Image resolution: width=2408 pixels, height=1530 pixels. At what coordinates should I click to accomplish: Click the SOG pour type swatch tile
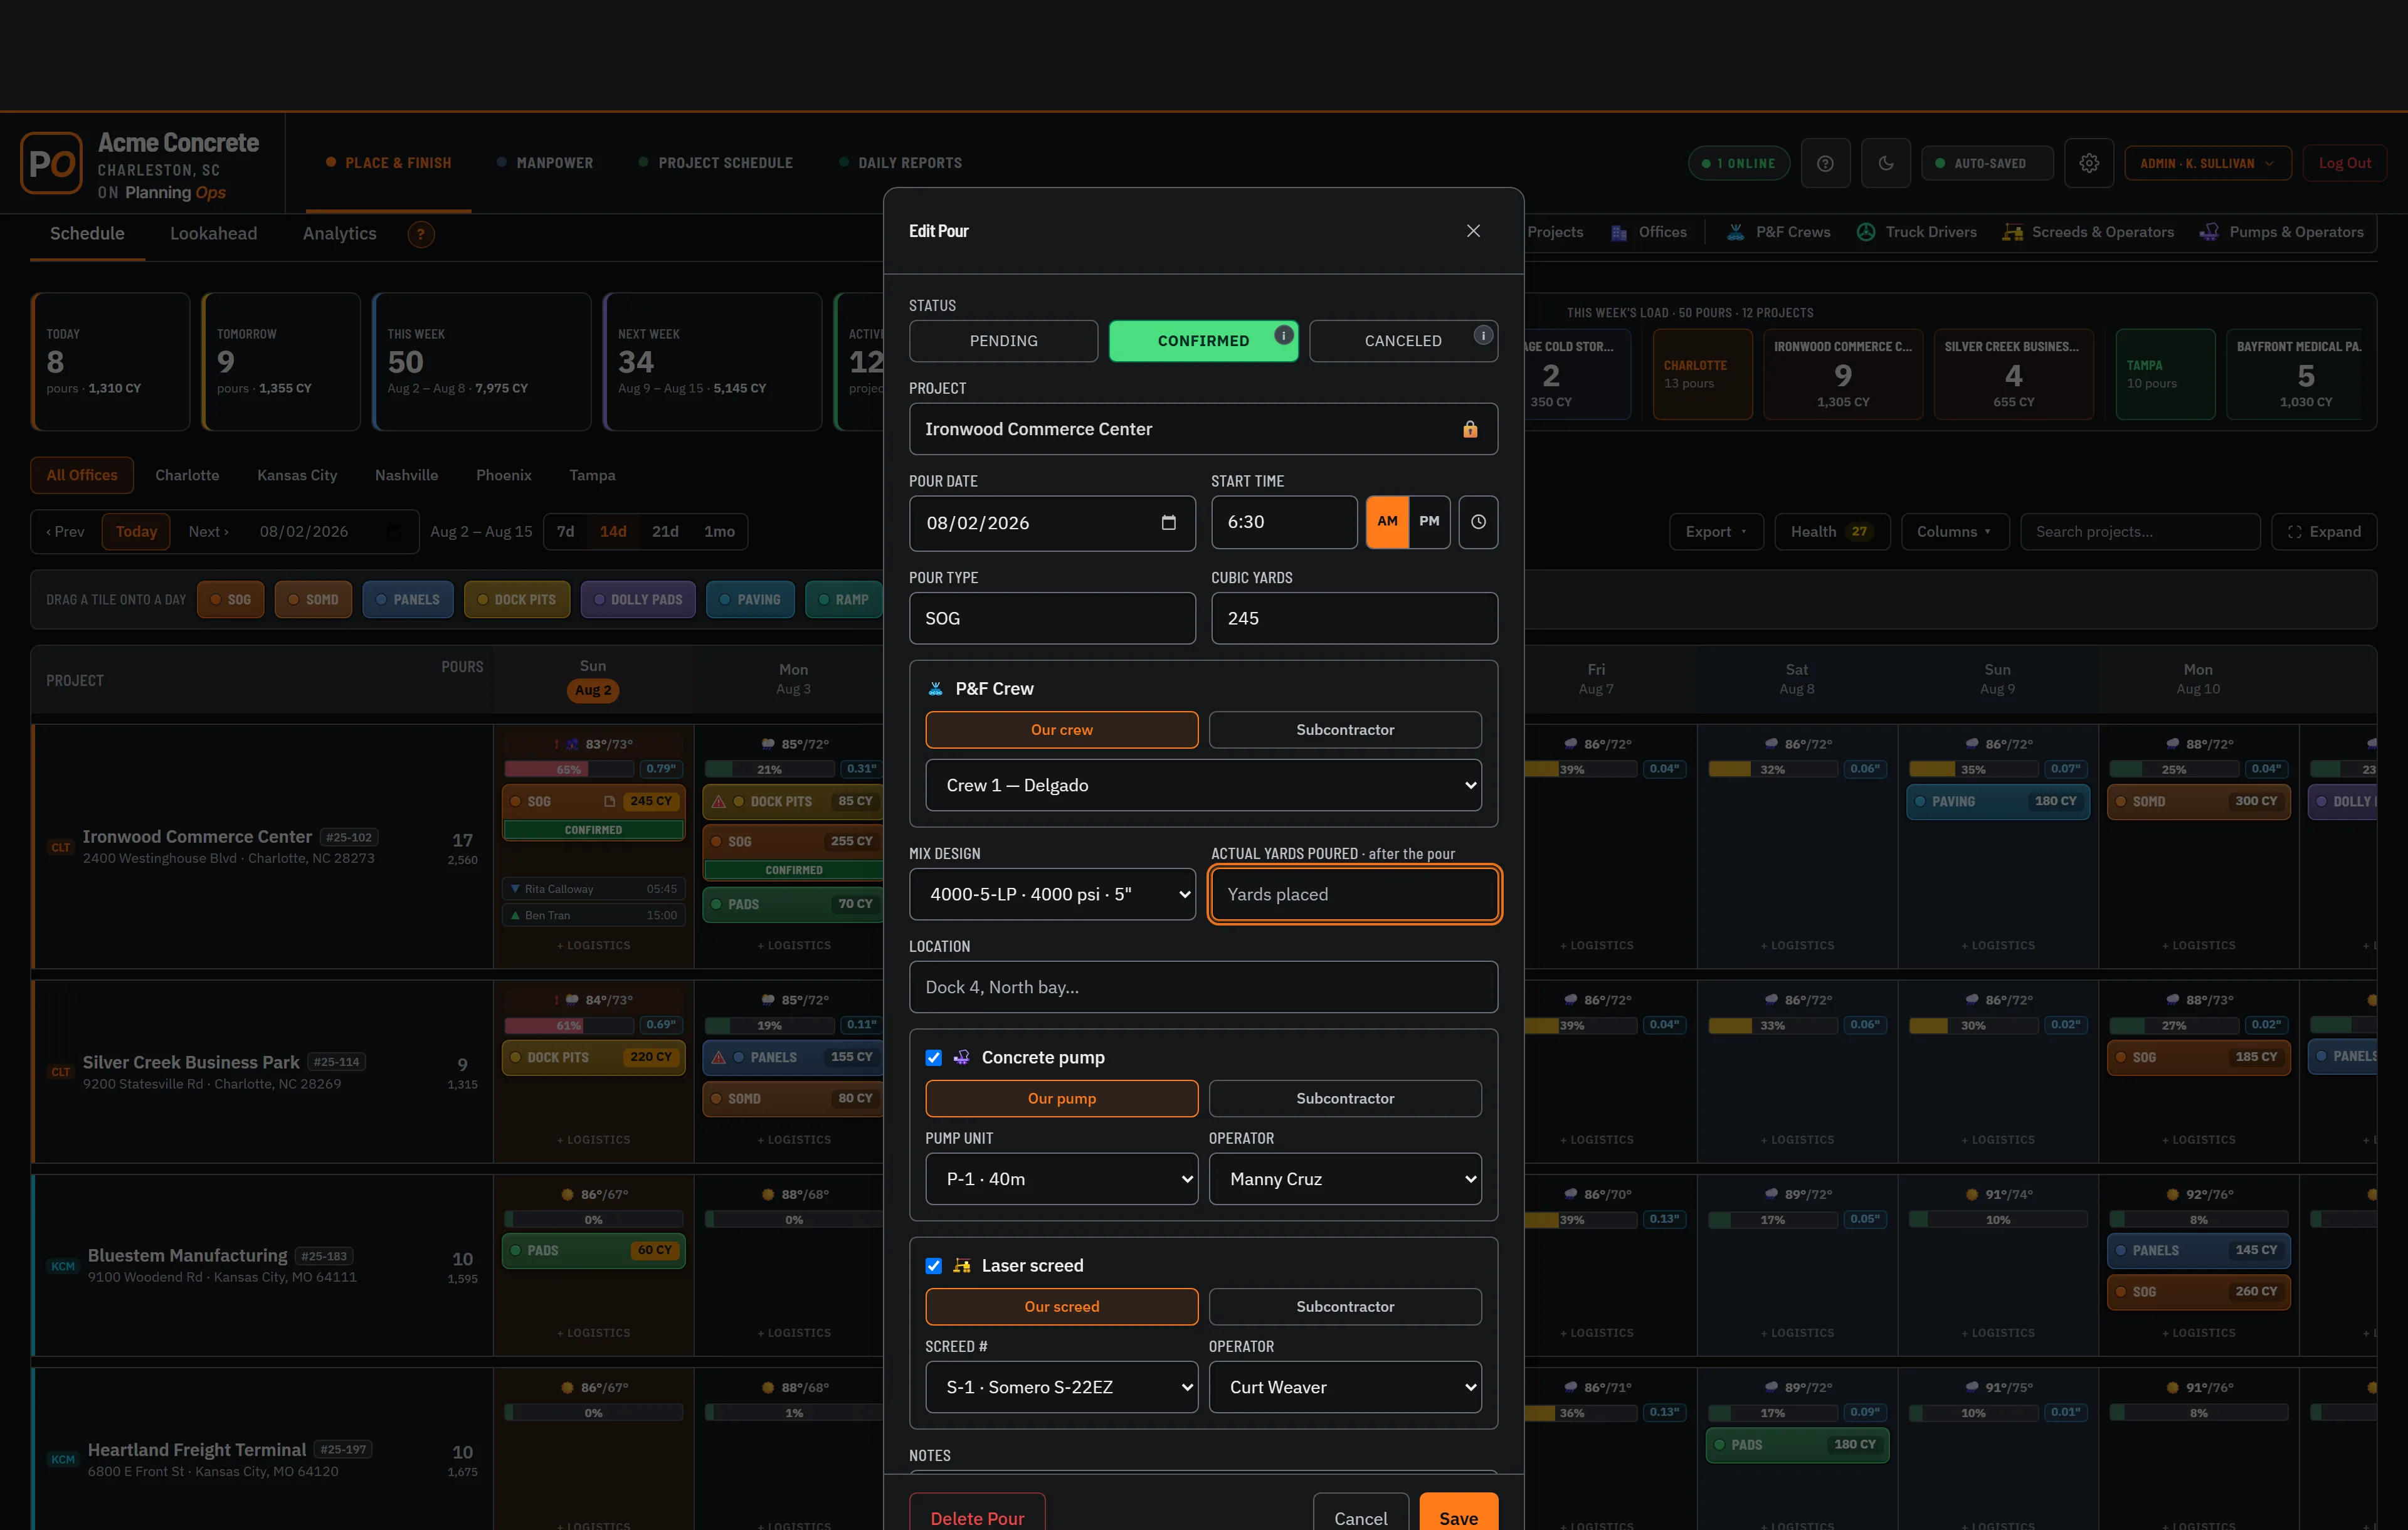[x=230, y=600]
